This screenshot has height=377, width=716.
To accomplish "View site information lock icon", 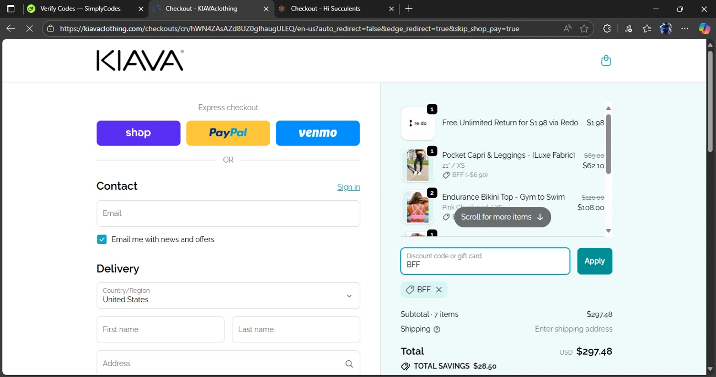I will pyautogui.click(x=51, y=29).
